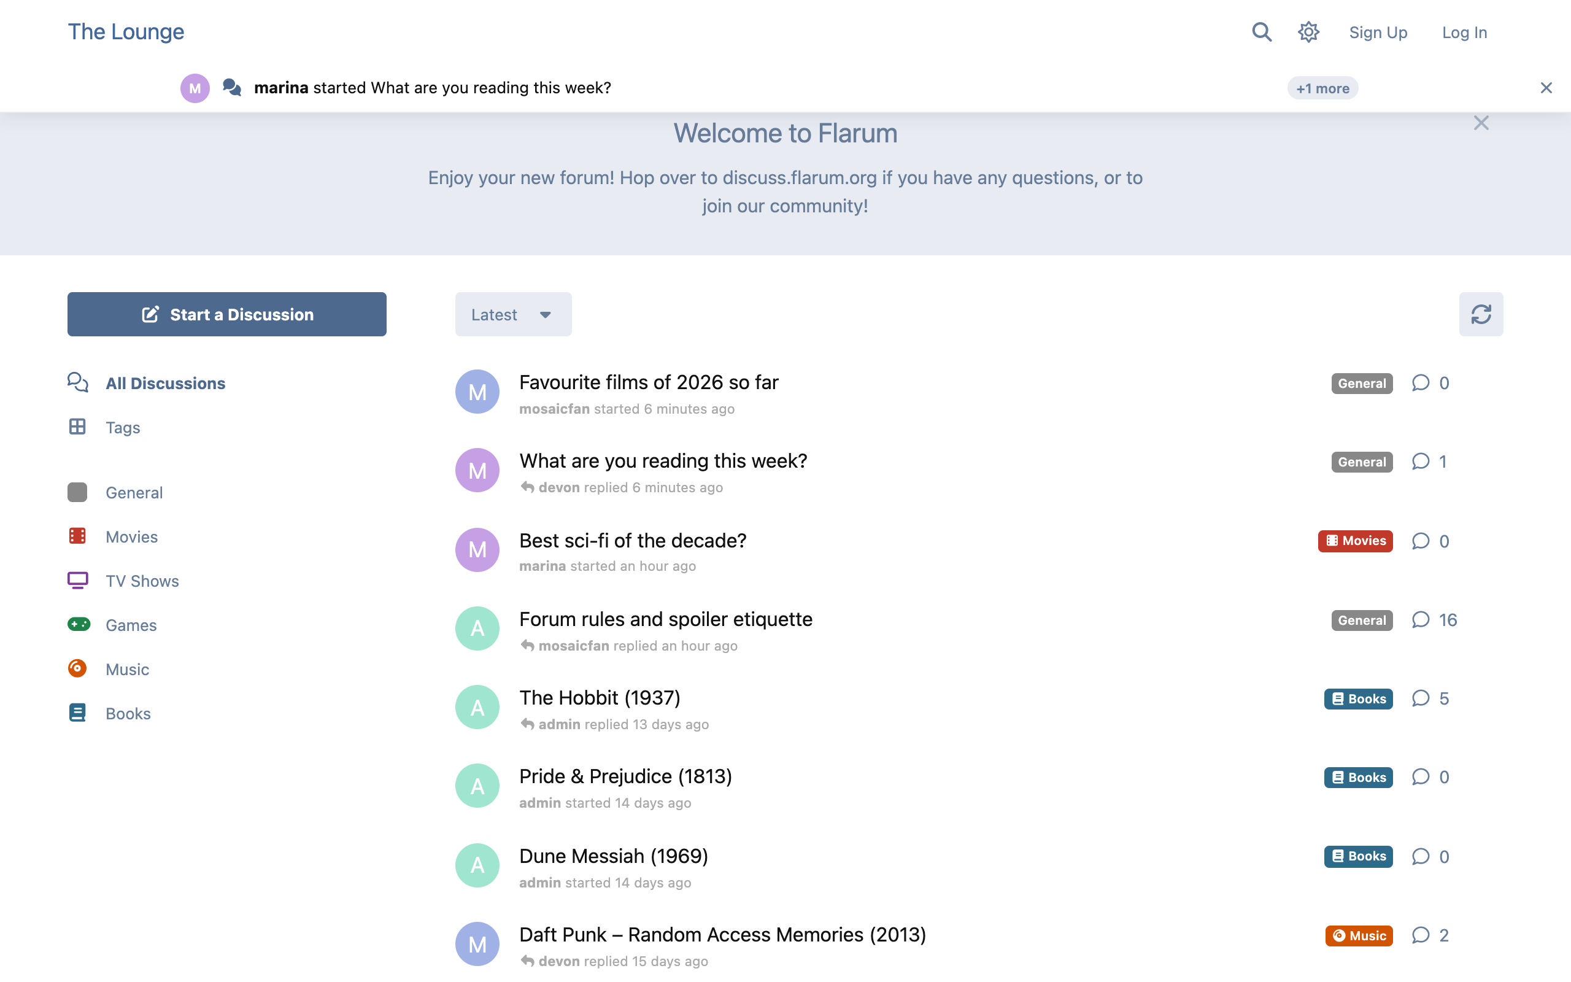Open Daft Punk Random Access Memories discussion
This screenshot has height=982, width=1571.
pyautogui.click(x=722, y=935)
